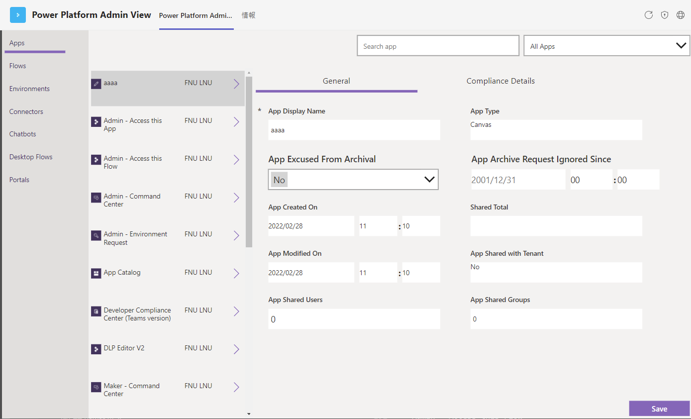The image size is (691, 419).
Task: Open chevron for Developer Compliance Center row
Action: pos(236,311)
